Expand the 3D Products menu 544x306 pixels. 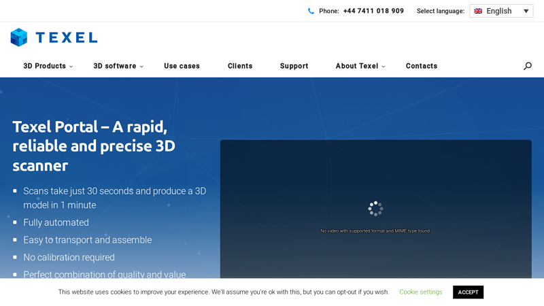tap(48, 66)
